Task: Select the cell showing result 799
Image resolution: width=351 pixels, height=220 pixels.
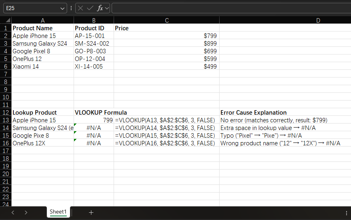Action: click(x=94, y=120)
